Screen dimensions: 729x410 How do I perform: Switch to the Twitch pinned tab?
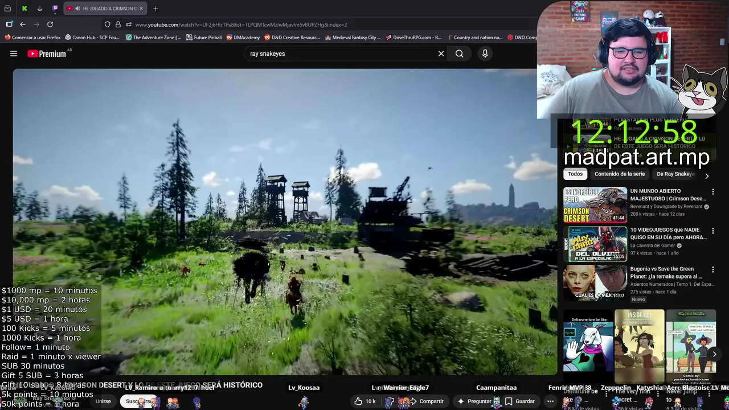tap(55, 9)
